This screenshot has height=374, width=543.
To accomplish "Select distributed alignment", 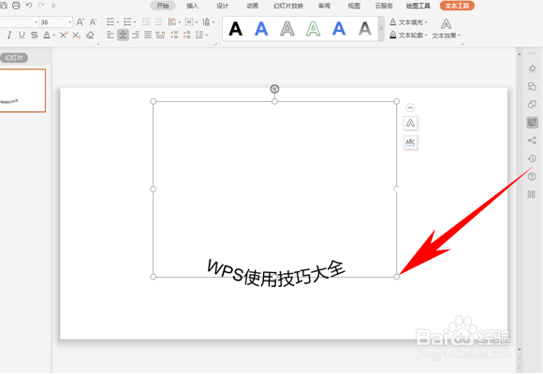I will [160, 35].
